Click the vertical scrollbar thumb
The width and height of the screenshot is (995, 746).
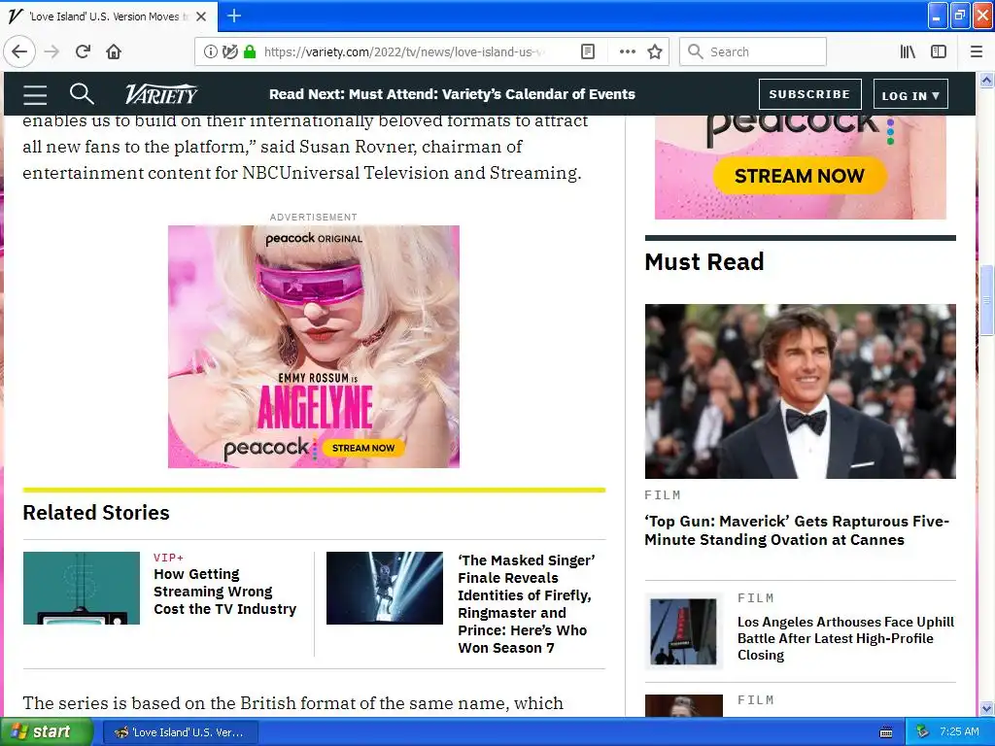986,300
